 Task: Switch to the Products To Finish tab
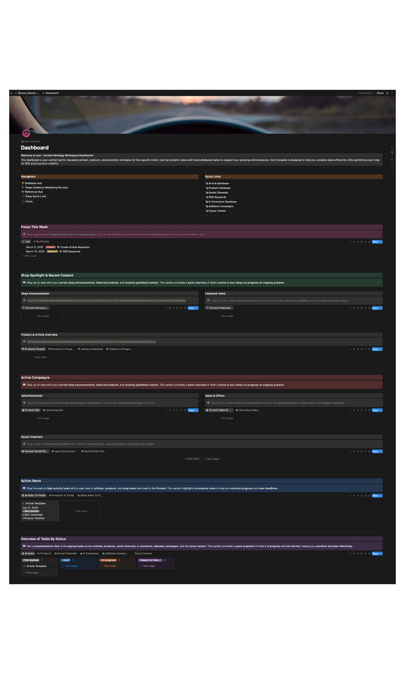(62, 496)
